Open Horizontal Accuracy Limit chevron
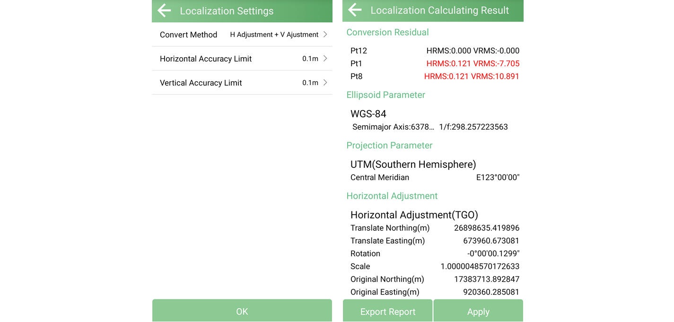The height and width of the screenshot is (322, 674). tap(325, 59)
